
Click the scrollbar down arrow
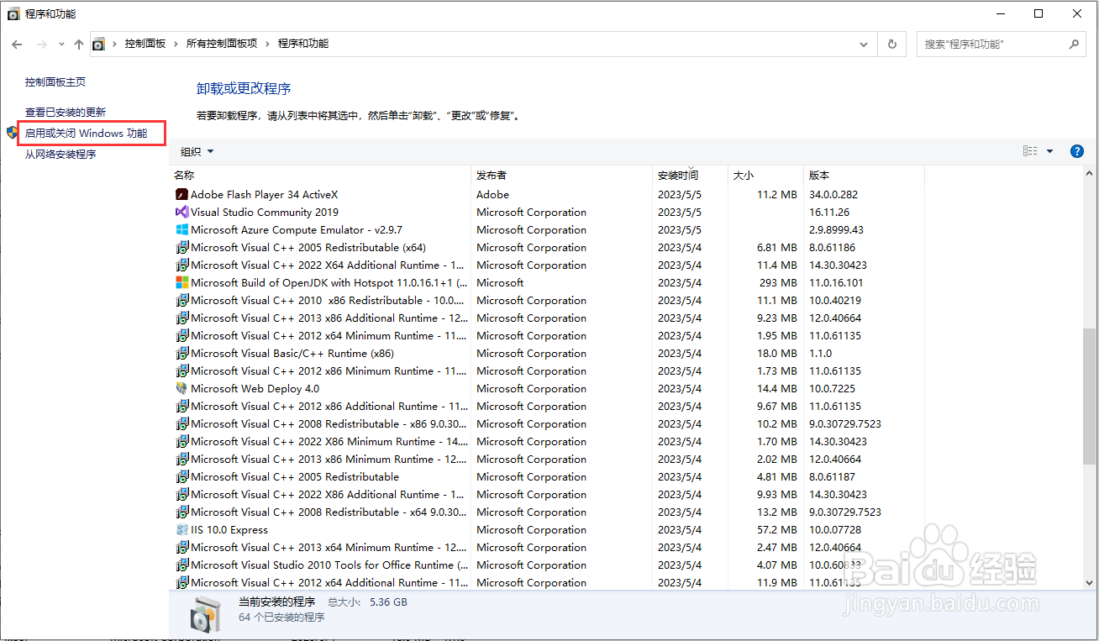(x=1089, y=582)
